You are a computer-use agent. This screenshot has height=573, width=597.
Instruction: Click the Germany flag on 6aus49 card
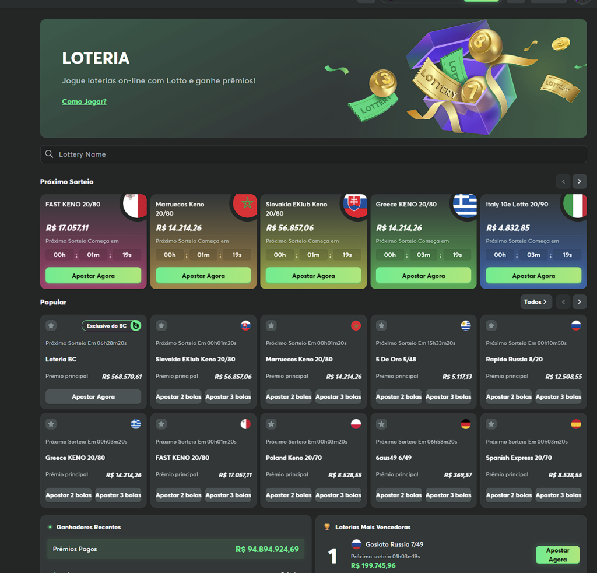click(x=466, y=424)
